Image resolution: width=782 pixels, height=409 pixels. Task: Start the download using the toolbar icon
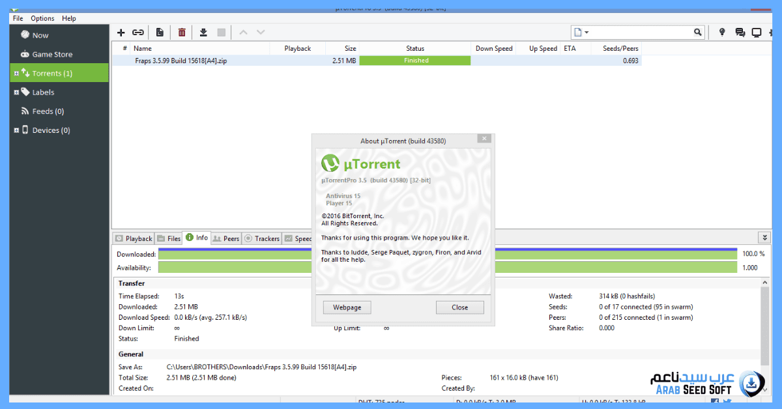click(x=203, y=32)
